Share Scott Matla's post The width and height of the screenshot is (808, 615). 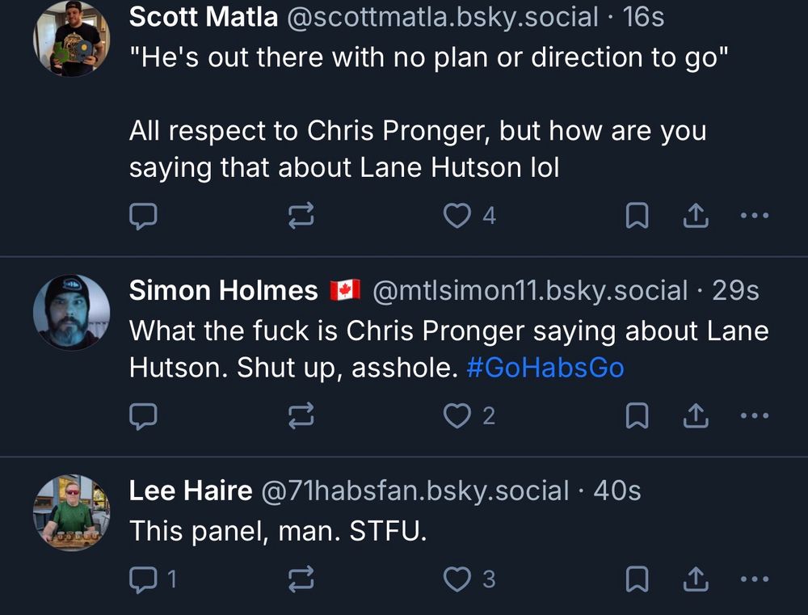[x=696, y=215]
